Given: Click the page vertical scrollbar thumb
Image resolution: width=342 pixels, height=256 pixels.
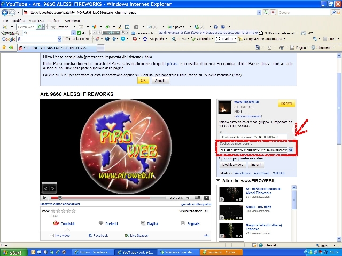Looking at the screenshot, I should pyautogui.click(x=339, y=108).
